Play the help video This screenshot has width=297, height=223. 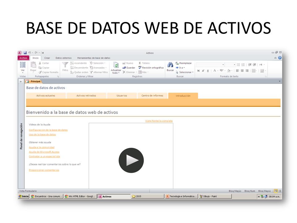131,160
